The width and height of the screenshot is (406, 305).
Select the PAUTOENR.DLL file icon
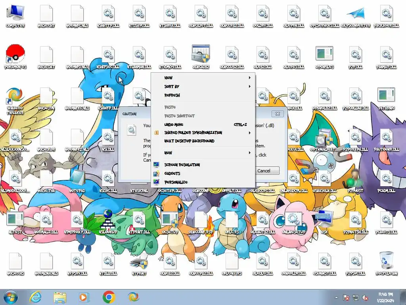pyautogui.click(x=386, y=140)
